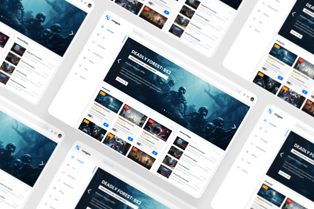Click the Log Out arrow icon in the central sidebar
The image size is (314, 209).
click(76, 74)
